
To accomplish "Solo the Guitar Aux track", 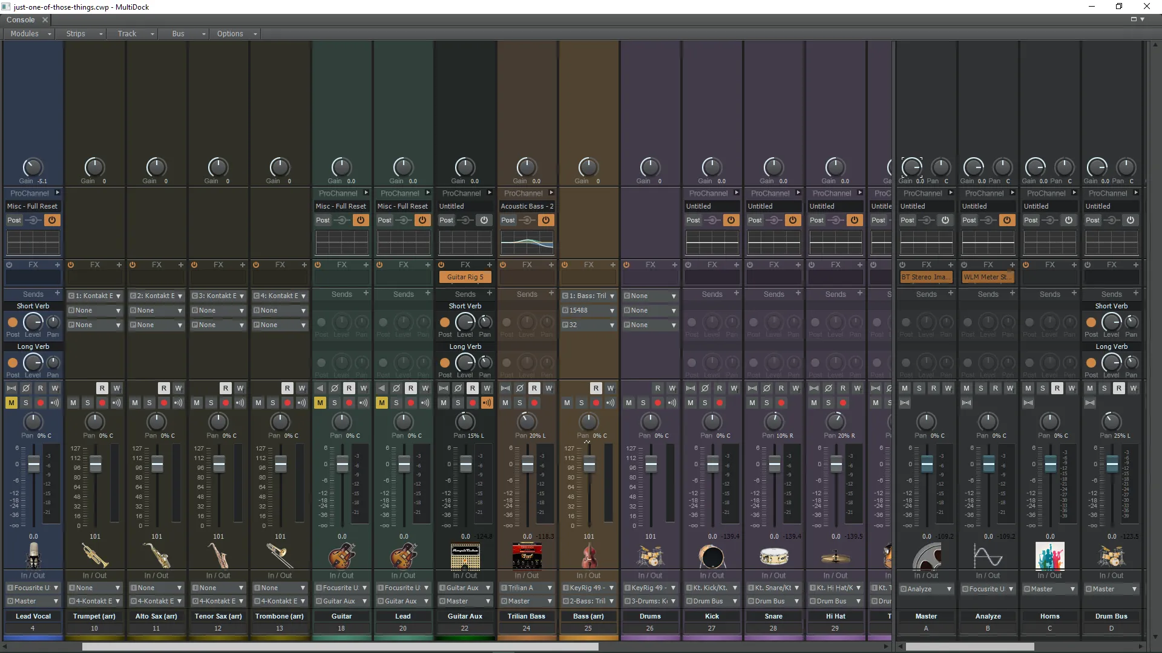I will point(458,403).
